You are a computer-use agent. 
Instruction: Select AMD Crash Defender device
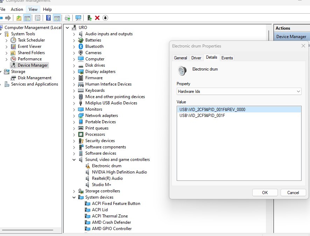(112, 222)
